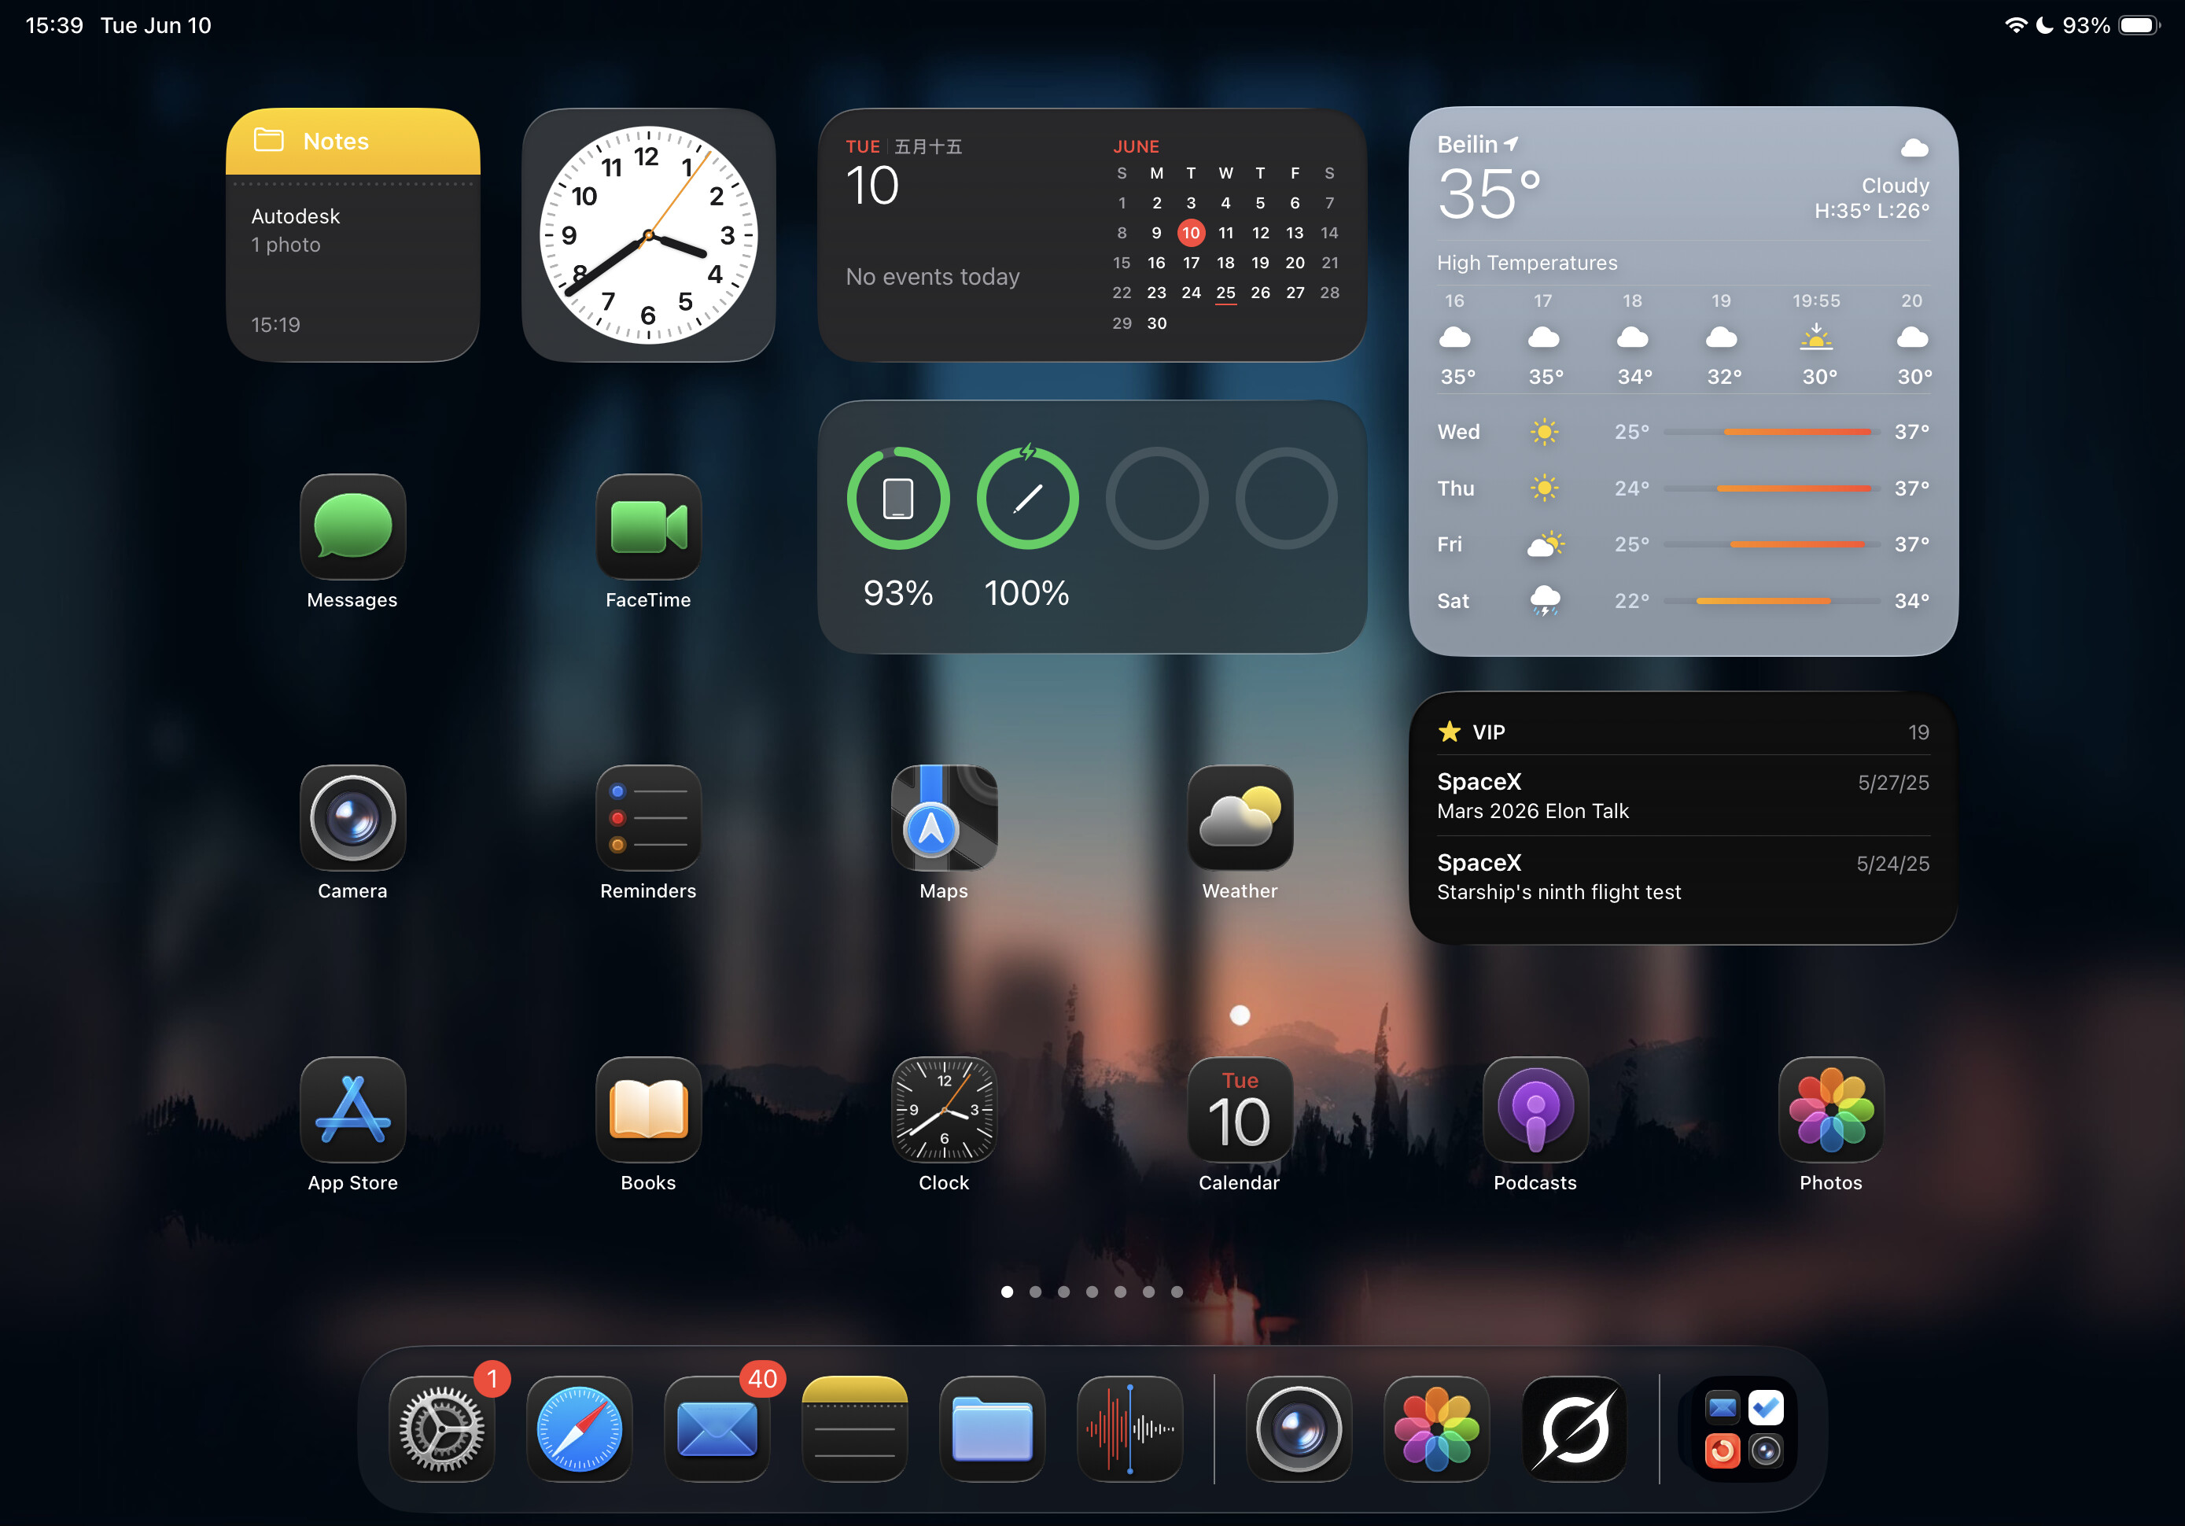Open the Maps app icon
This screenshot has width=2185, height=1526.
pyautogui.click(x=944, y=818)
